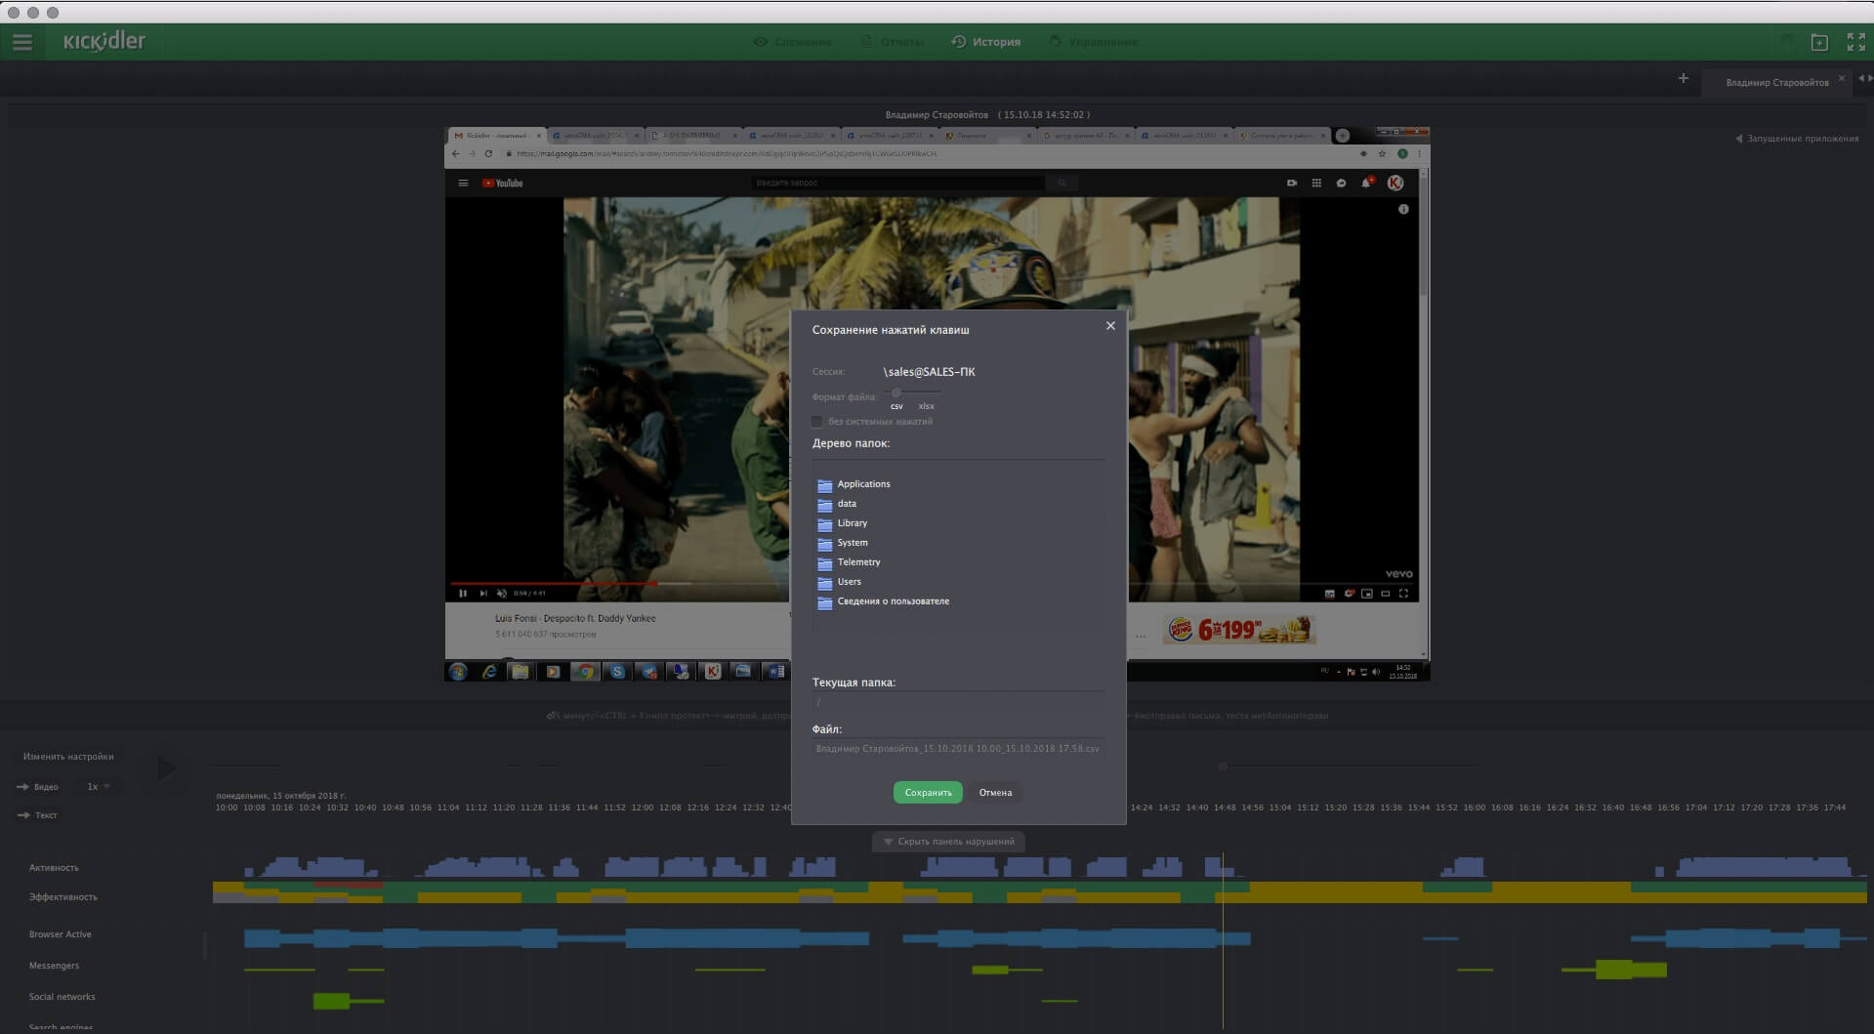The height and width of the screenshot is (1034, 1874).
Task: Select the Владимир Старовойтов session tab
Action: (1776, 83)
